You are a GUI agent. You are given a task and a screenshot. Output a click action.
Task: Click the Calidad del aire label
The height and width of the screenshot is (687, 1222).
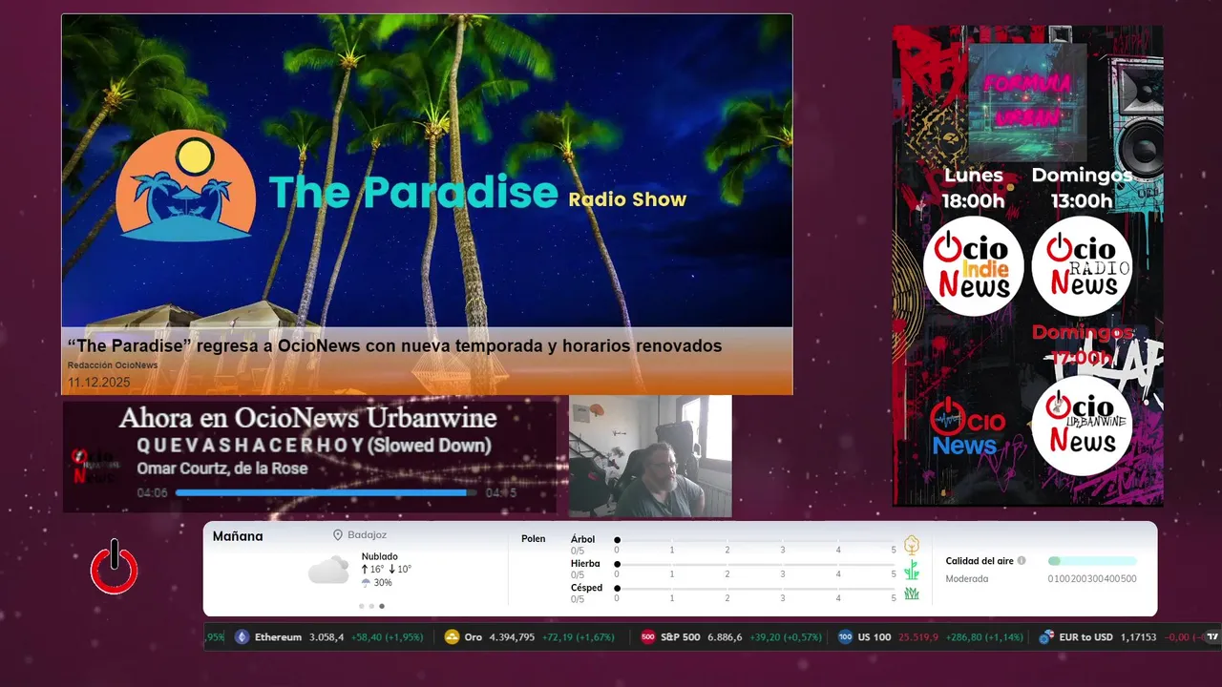tap(980, 561)
